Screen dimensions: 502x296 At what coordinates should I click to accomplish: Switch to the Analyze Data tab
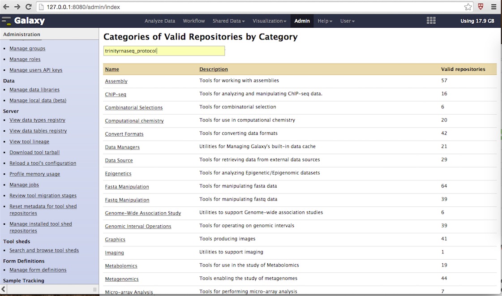[x=160, y=21]
